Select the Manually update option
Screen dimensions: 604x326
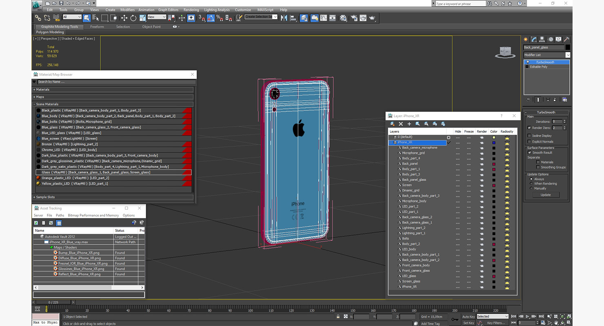[531, 188]
